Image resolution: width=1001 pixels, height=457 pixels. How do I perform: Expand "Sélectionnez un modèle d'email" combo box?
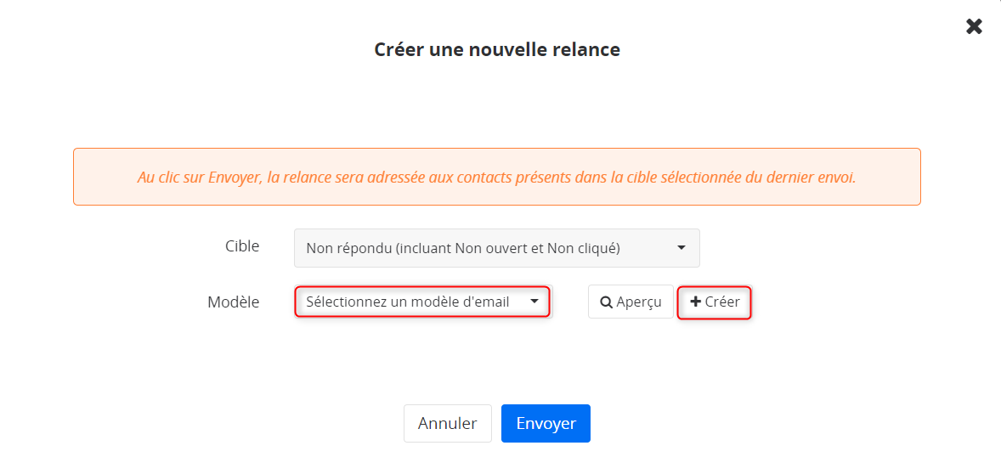pos(422,302)
